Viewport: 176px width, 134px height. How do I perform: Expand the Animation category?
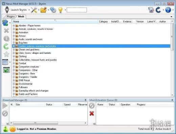14,32
